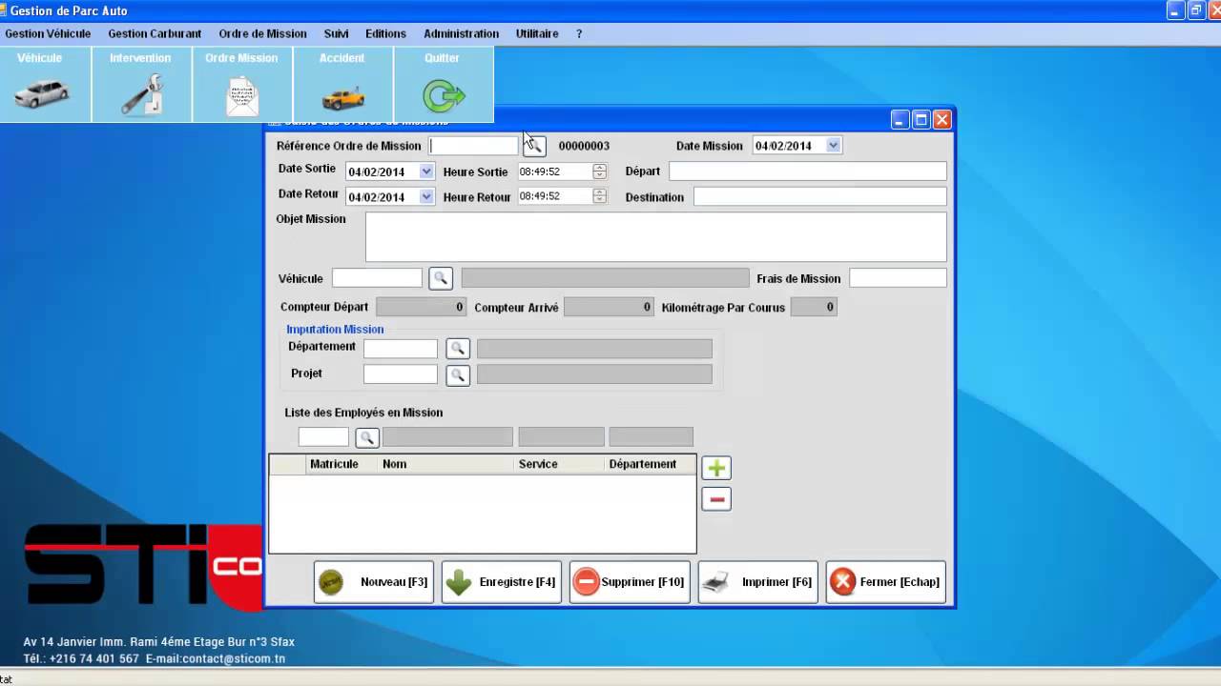Image resolution: width=1221 pixels, height=686 pixels.
Task: Expand the Date Retour date picker
Action: [x=426, y=196]
